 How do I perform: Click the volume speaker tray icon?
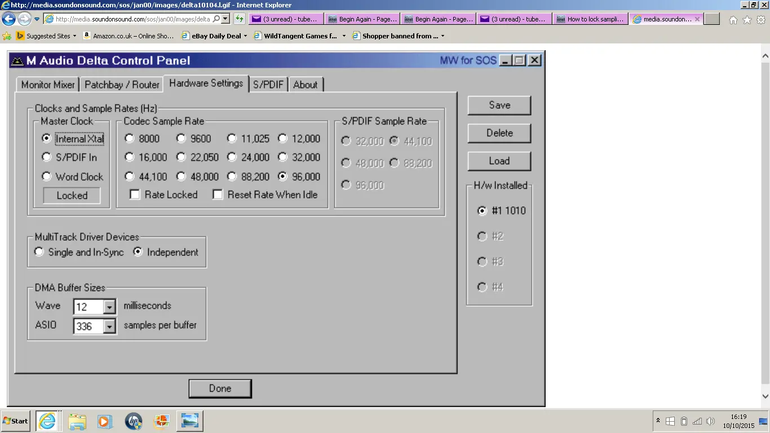tap(710, 421)
